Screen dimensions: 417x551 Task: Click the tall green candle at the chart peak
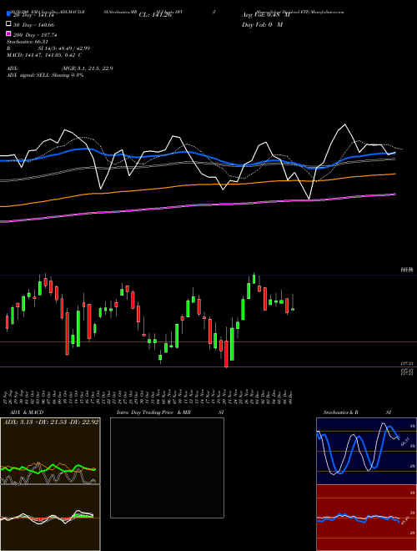[254, 279]
